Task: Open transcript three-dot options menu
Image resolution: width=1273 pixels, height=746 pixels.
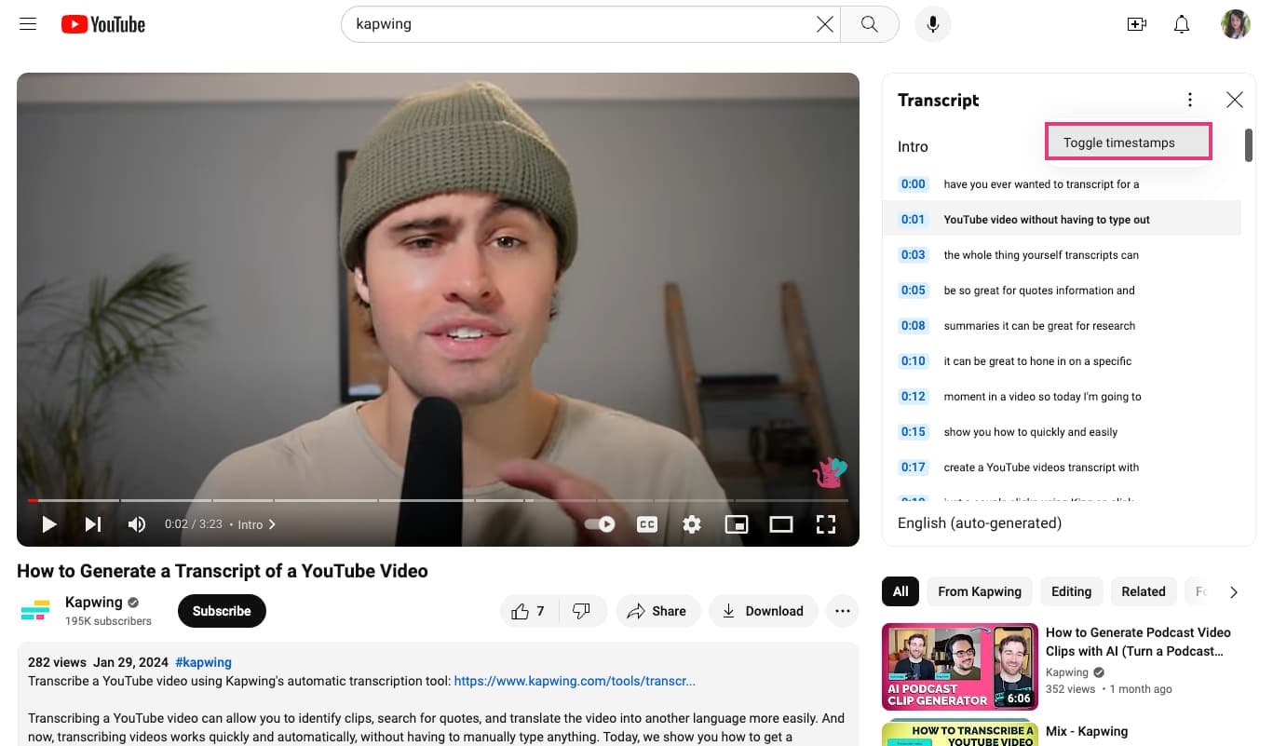Action: tap(1189, 100)
